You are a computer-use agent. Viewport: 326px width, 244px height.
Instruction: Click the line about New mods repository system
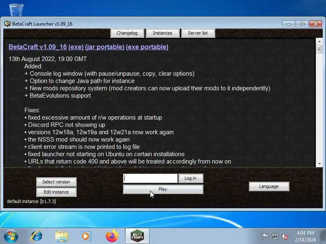147,88
